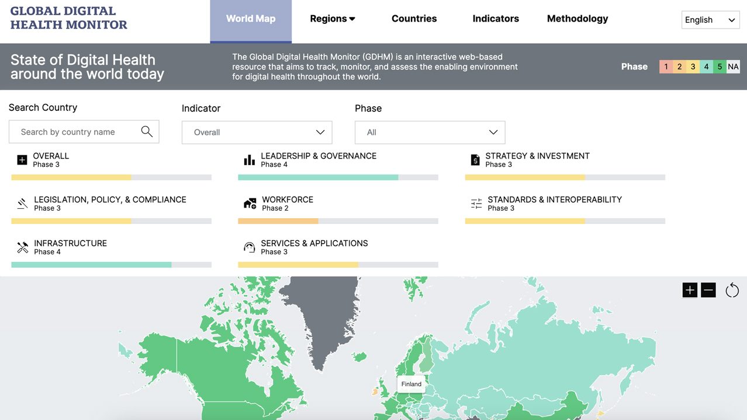
Task: Open the Countries page
Action: coord(414,19)
